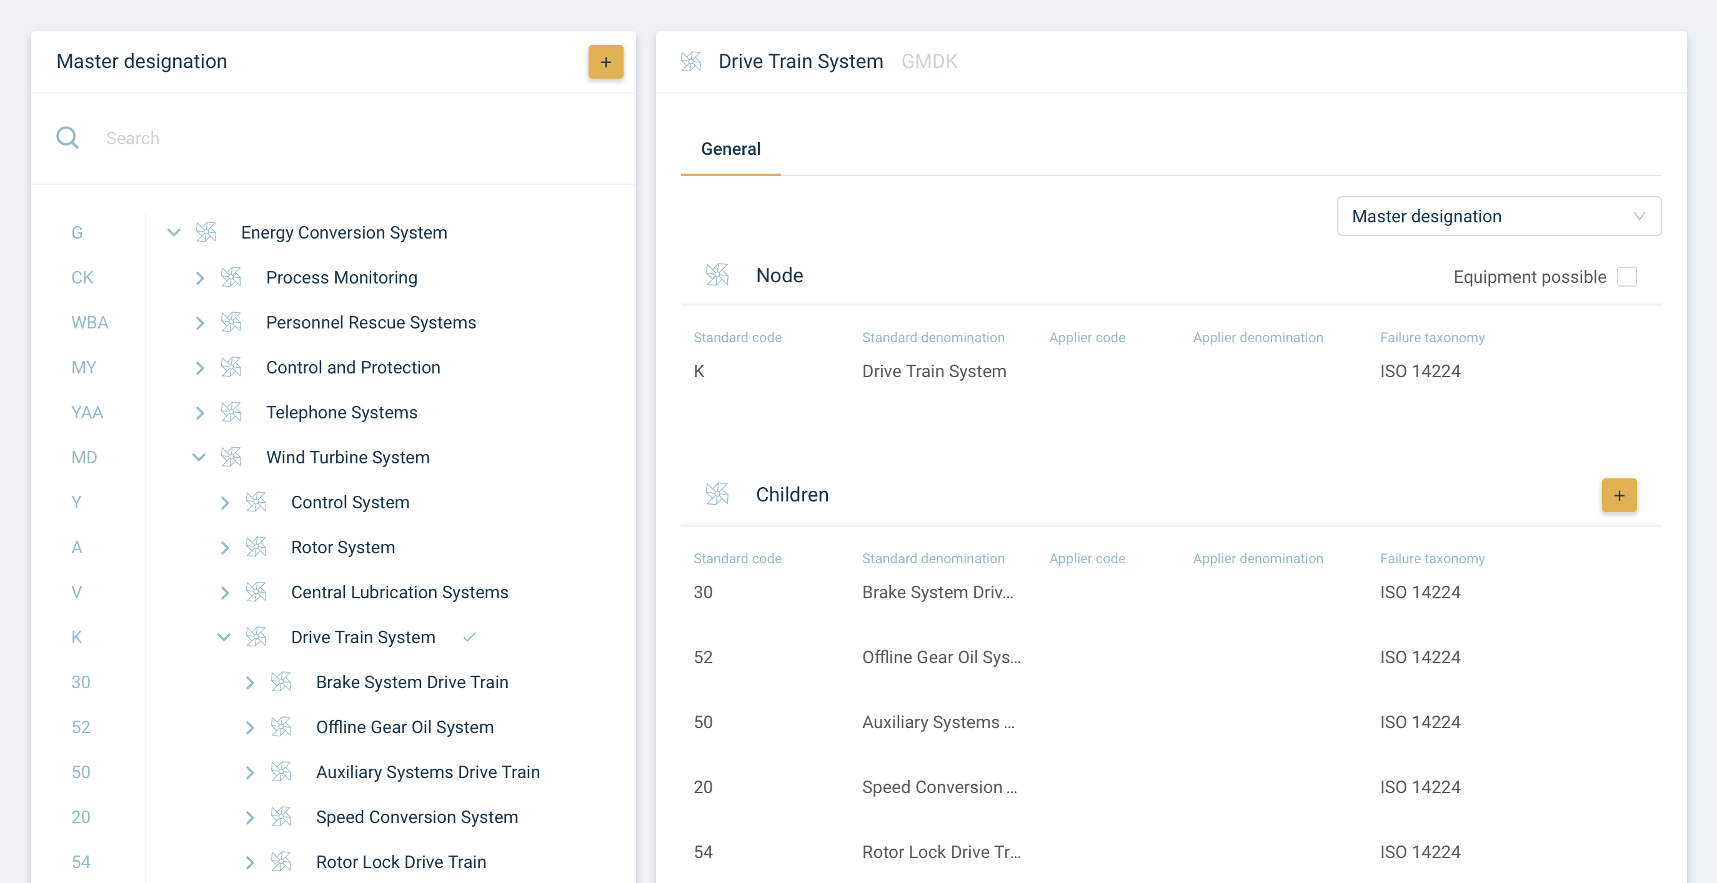Click Node's ISO 14224 failure taxonomy value
Image resolution: width=1717 pixels, height=883 pixels.
pyautogui.click(x=1420, y=370)
